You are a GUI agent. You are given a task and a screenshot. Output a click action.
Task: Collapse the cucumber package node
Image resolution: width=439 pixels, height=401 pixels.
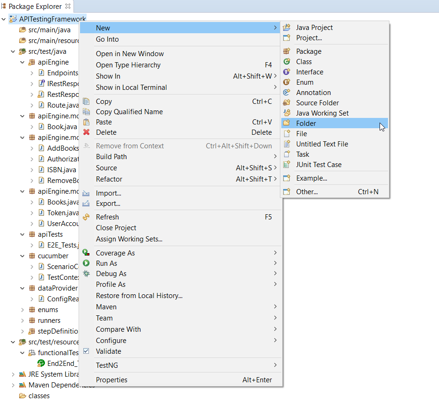click(22, 255)
